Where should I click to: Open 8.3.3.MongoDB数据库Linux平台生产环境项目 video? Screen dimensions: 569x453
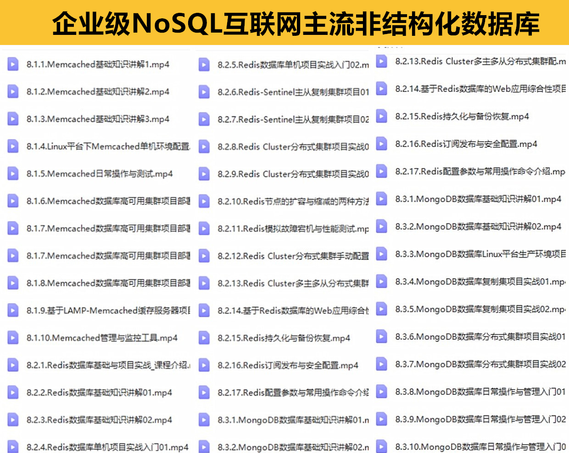tap(480, 254)
